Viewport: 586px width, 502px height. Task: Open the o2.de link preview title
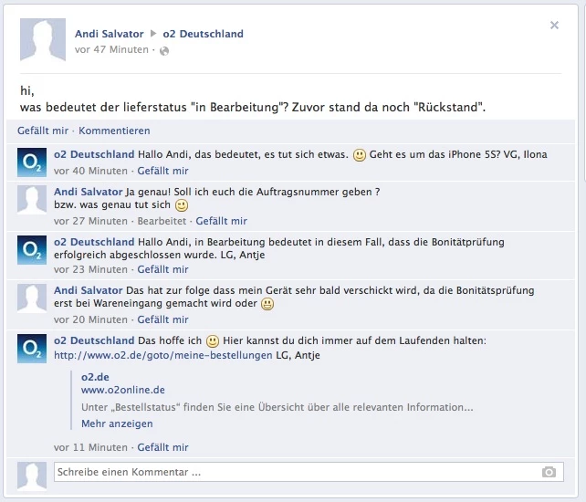click(95, 377)
